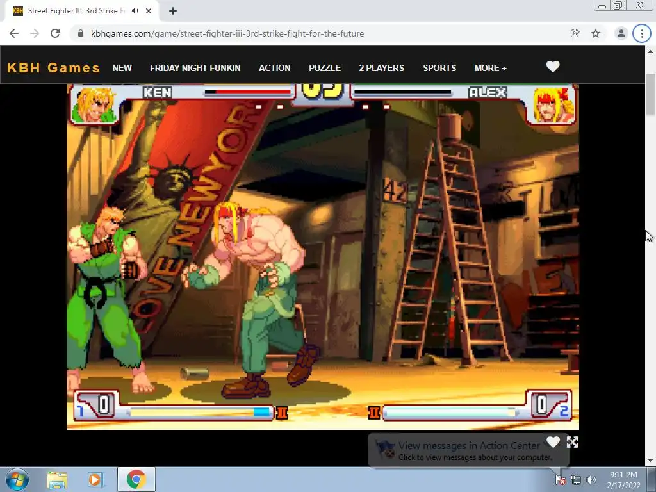Click the page scrollbar thumb
The width and height of the screenshot is (656, 492).
650,95
